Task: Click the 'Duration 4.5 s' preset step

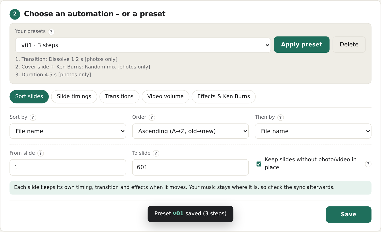Action: tap(53, 75)
